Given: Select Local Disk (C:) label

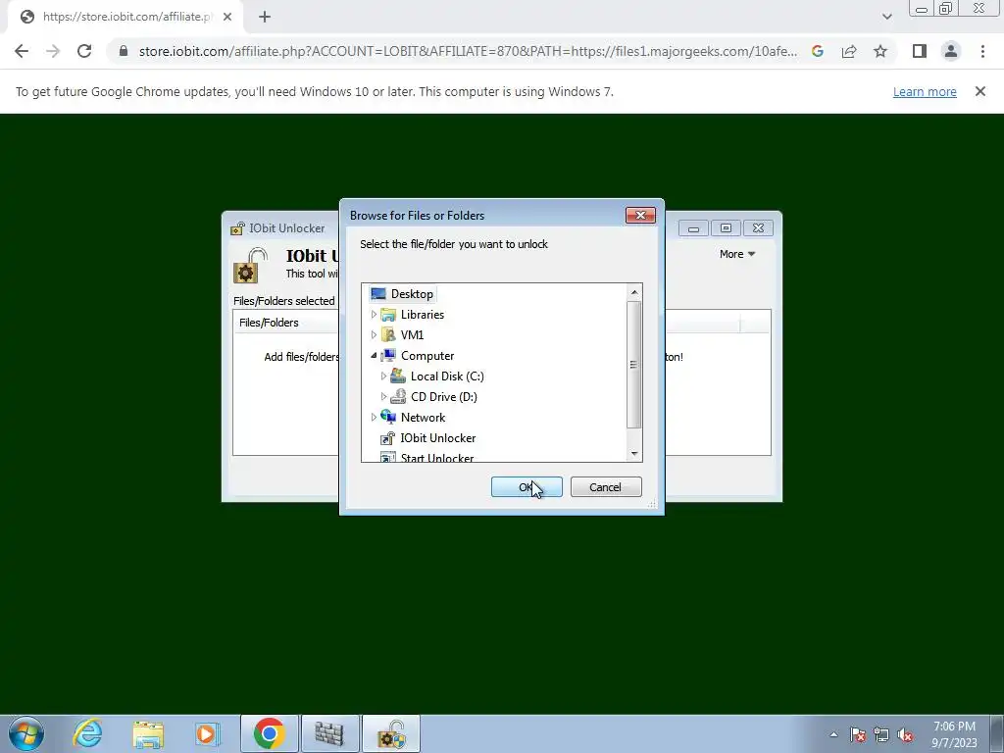Looking at the screenshot, I should tap(447, 376).
